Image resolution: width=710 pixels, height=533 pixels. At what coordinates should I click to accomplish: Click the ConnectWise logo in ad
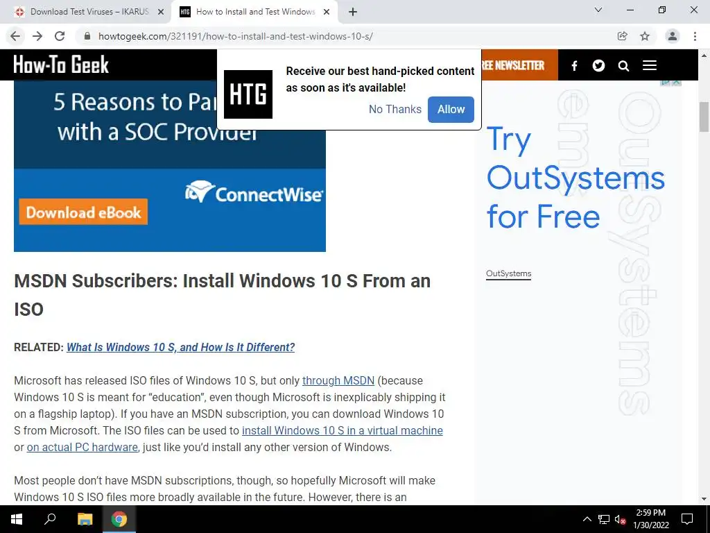pos(254,193)
